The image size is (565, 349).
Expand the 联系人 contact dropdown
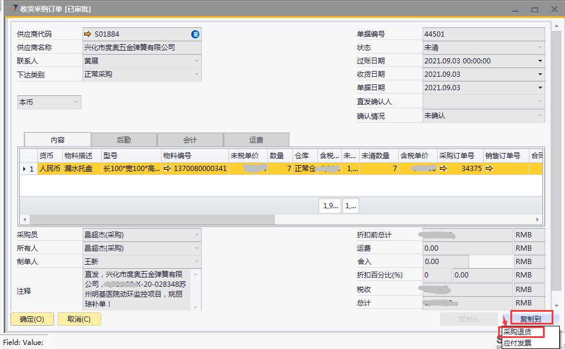196,61
